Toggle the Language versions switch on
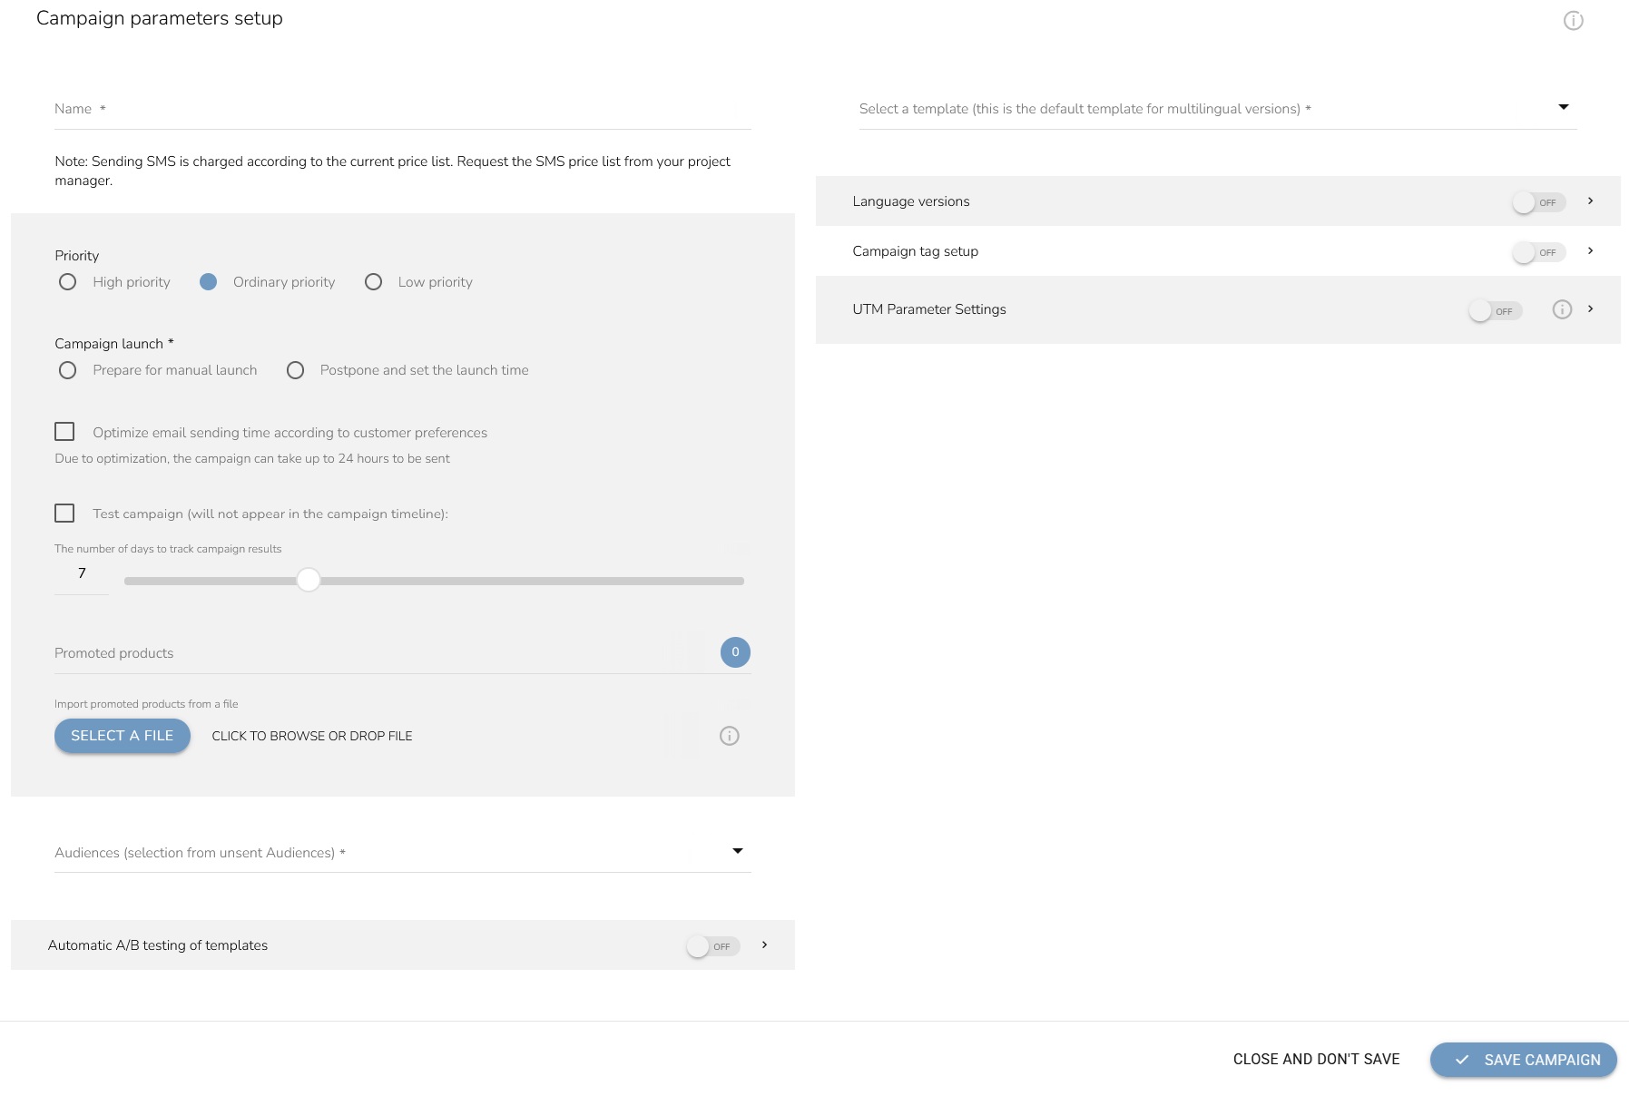This screenshot has height=1096, width=1629. point(1537,202)
